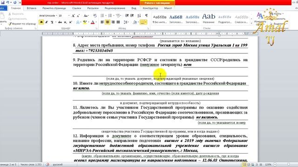Open the Конструктор table tab

tap(150, 8)
